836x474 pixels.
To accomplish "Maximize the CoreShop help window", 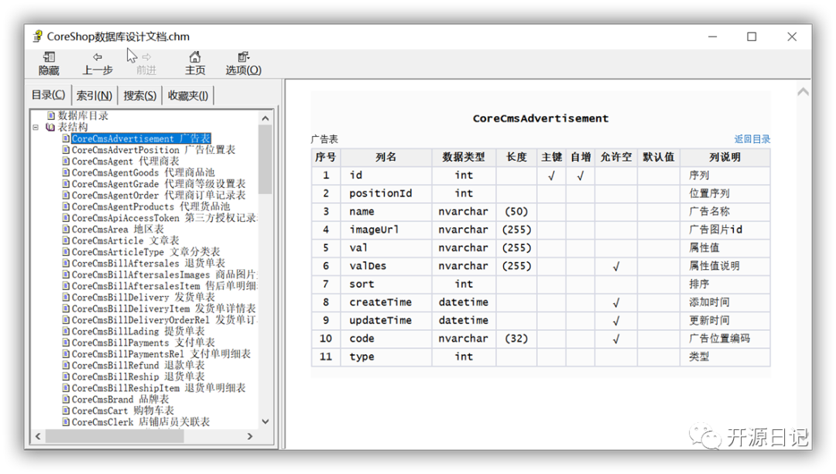I will pyautogui.click(x=752, y=37).
